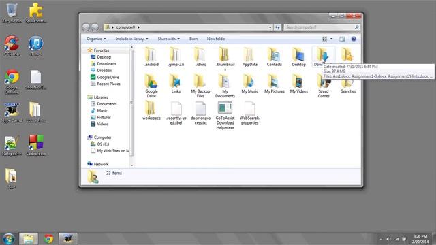This screenshot has height=245, width=436.
Task: Click the change view icon
Action: click(x=324, y=39)
